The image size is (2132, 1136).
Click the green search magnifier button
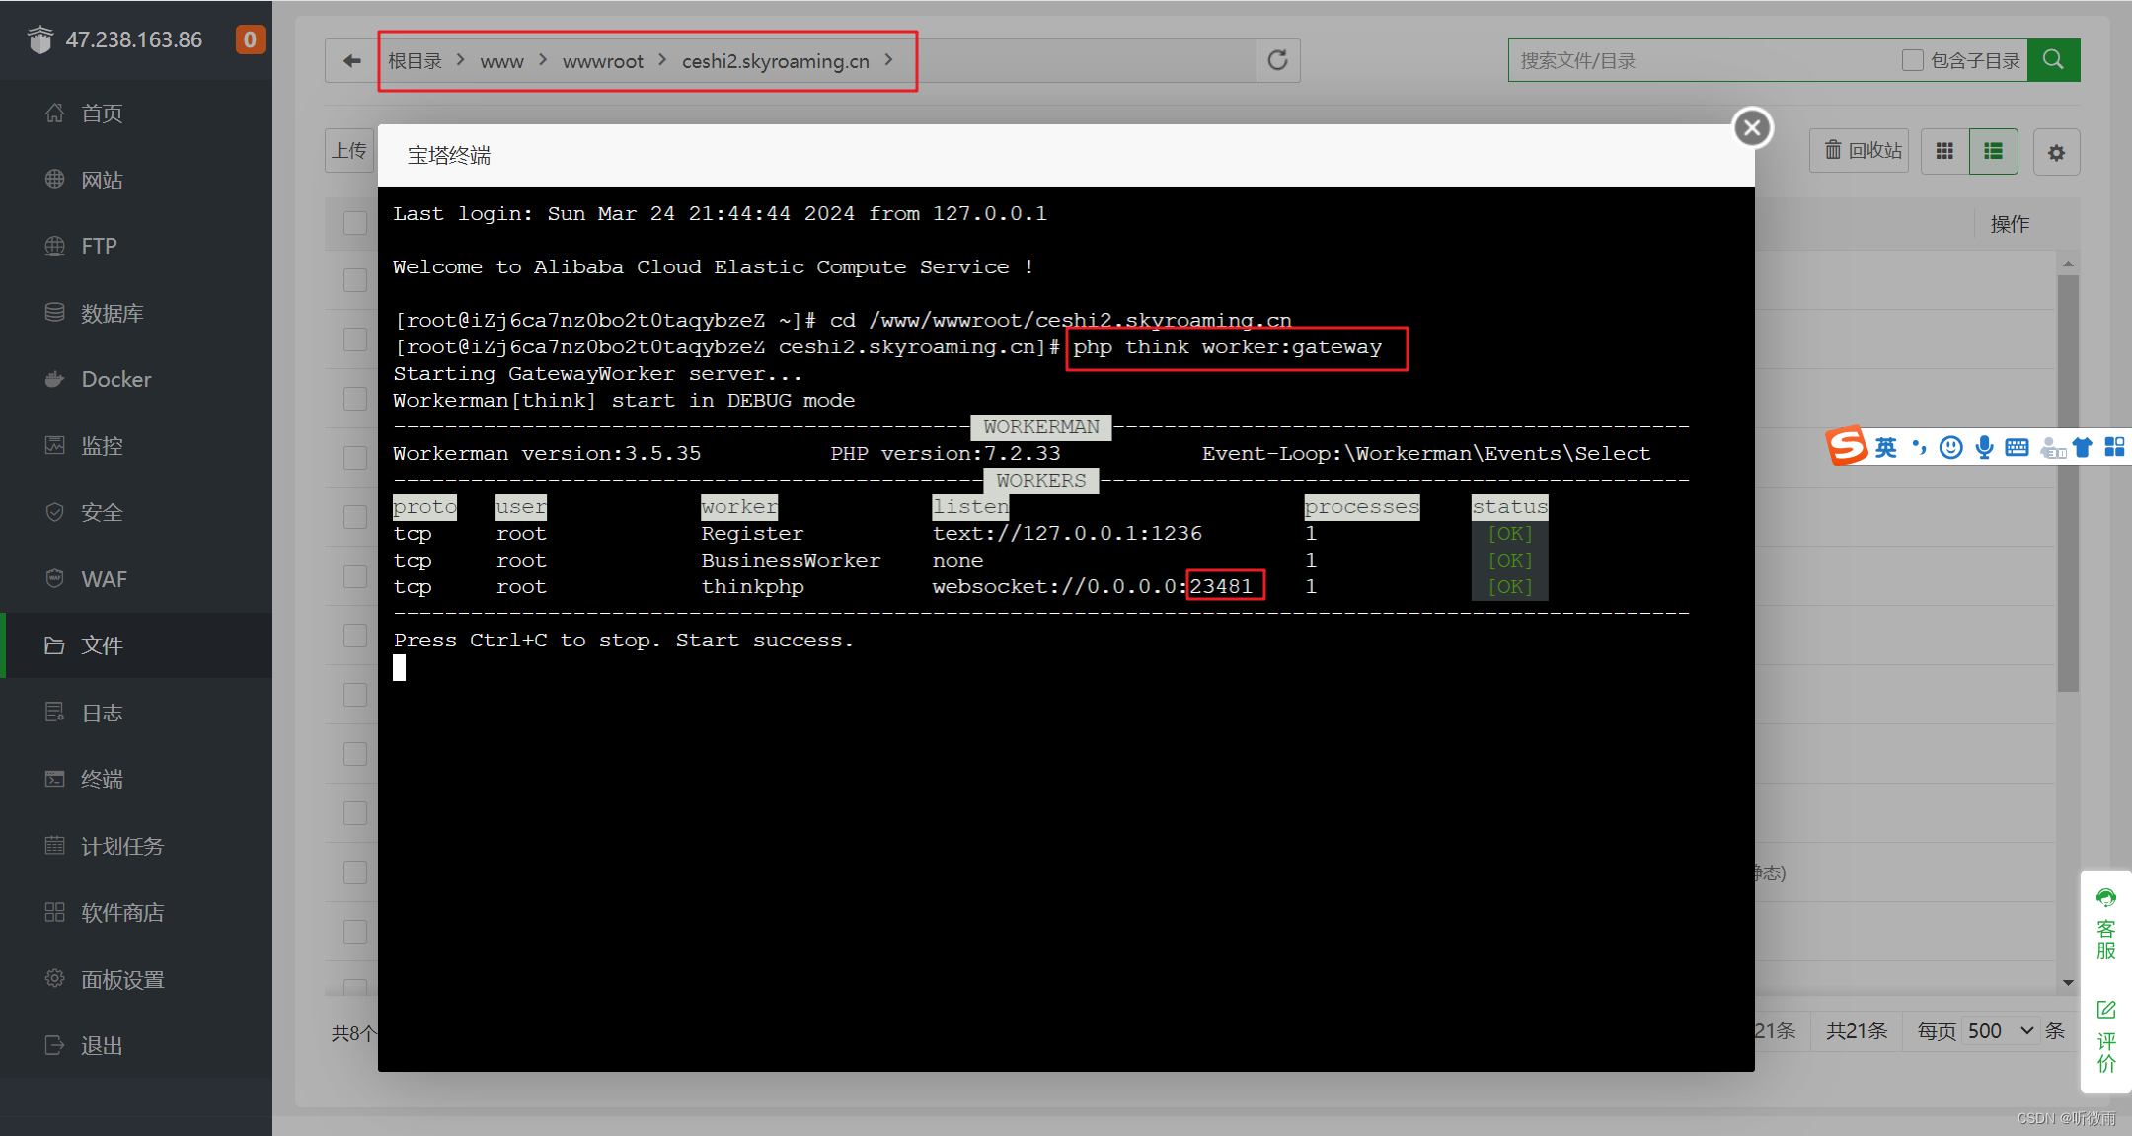point(2053,60)
